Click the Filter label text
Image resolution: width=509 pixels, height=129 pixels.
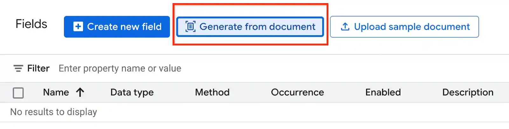(38, 68)
